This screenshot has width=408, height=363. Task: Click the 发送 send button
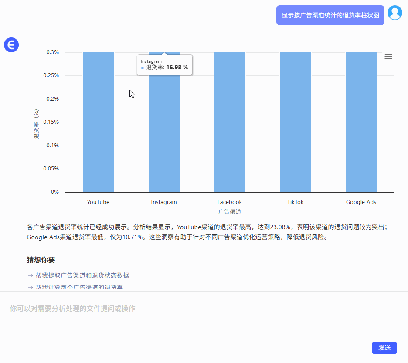[384, 348]
